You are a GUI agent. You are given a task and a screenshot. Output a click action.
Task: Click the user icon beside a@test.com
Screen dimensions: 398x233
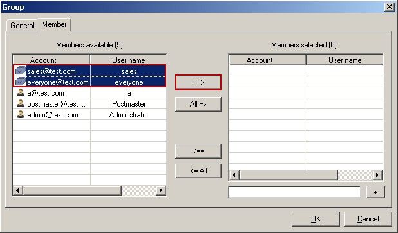click(x=21, y=93)
